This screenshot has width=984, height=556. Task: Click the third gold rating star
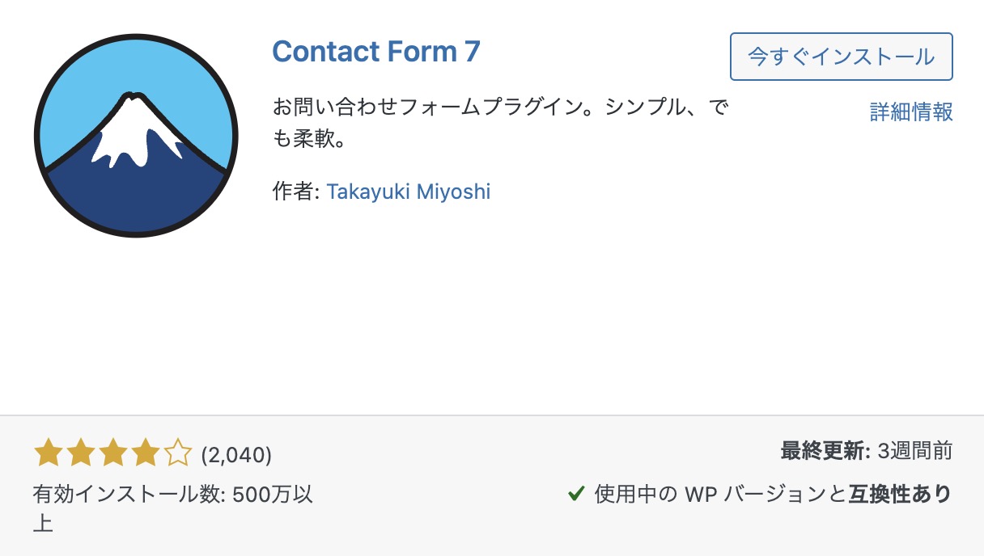113,454
